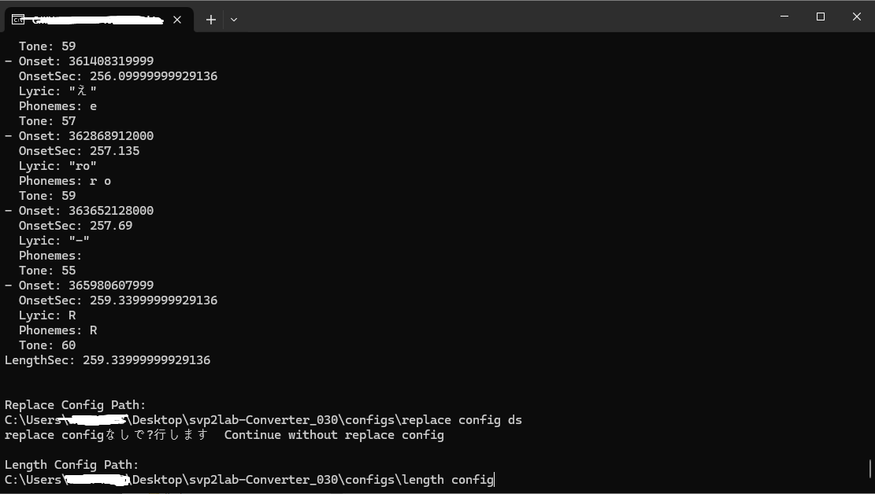The width and height of the screenshot is (875, 494).
Task: Select the active terminal tab
Action: 95,20
